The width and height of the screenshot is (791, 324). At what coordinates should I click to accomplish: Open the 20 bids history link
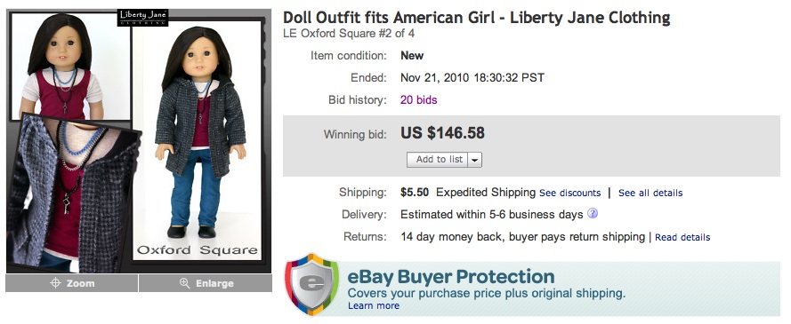[419, 100]
